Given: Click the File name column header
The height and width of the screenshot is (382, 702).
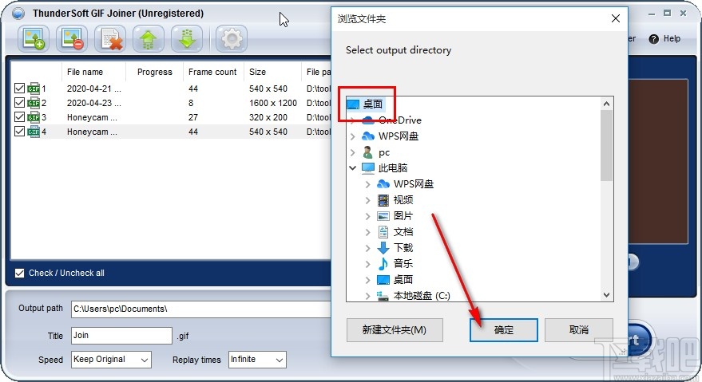Looking at the screenshot, I should point(93,72).
